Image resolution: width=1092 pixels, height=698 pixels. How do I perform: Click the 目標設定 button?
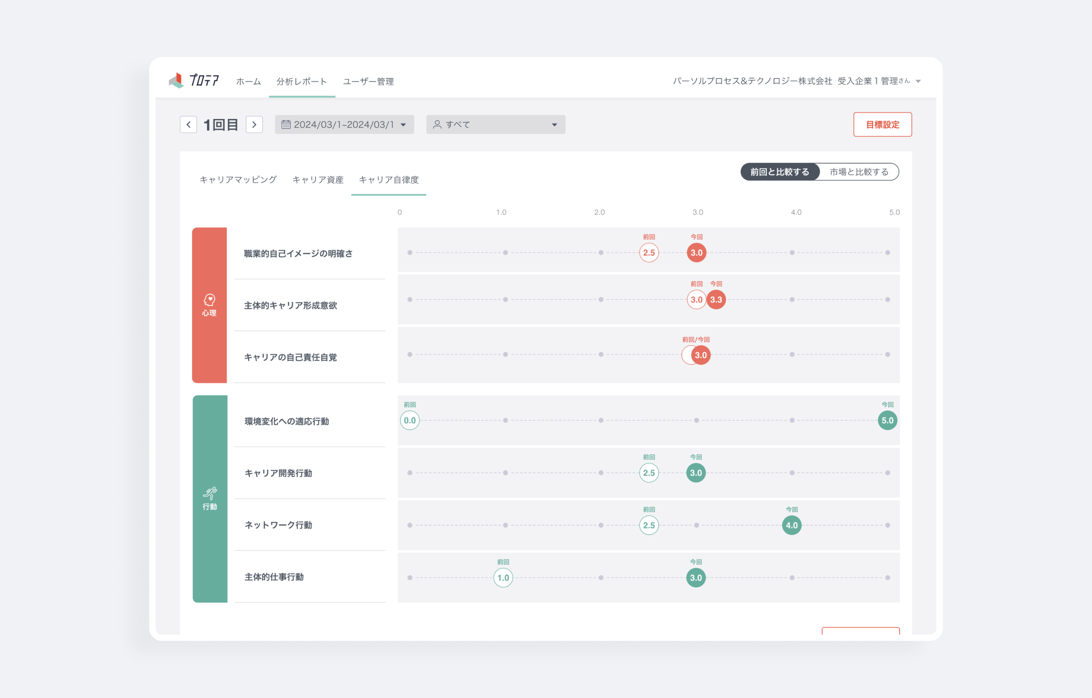882,125
